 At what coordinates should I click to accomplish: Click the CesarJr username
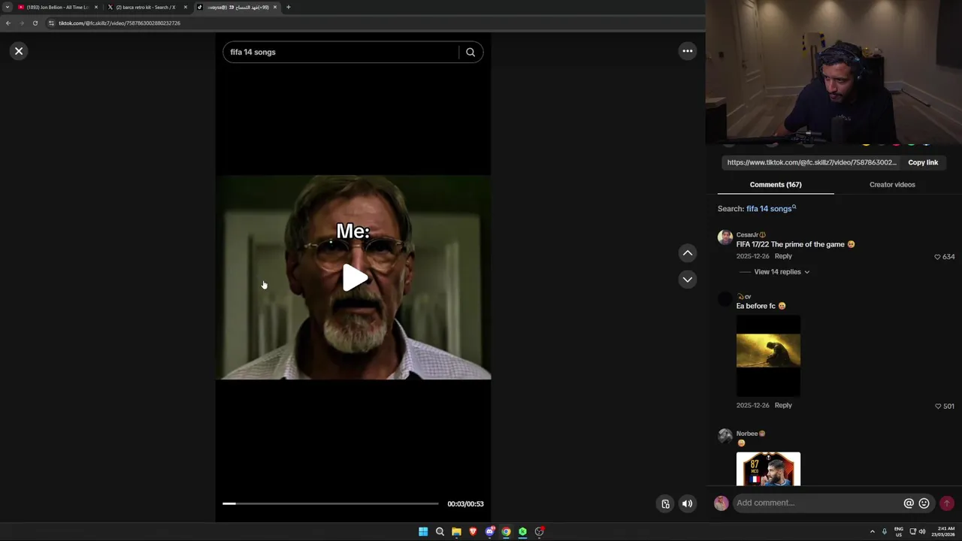(747, 235)
